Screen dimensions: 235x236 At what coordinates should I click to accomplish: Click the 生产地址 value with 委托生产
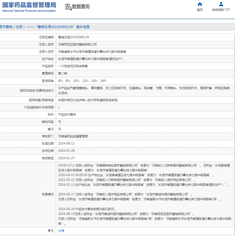pos(91,59)
